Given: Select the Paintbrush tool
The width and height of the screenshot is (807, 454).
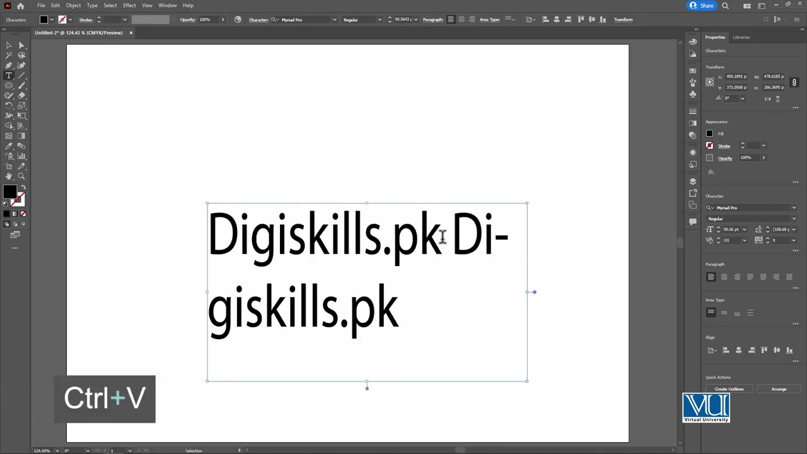Looking at the screenshot, I should click(21, 86).
